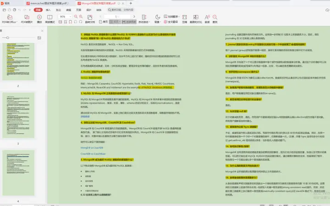Click the zoom in magnifier icon
330x206 pixels.
pos(81,16)
